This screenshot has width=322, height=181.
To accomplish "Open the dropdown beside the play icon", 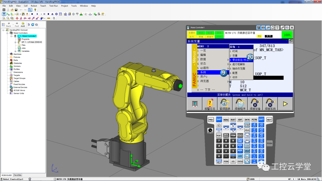I will point(41,14).
